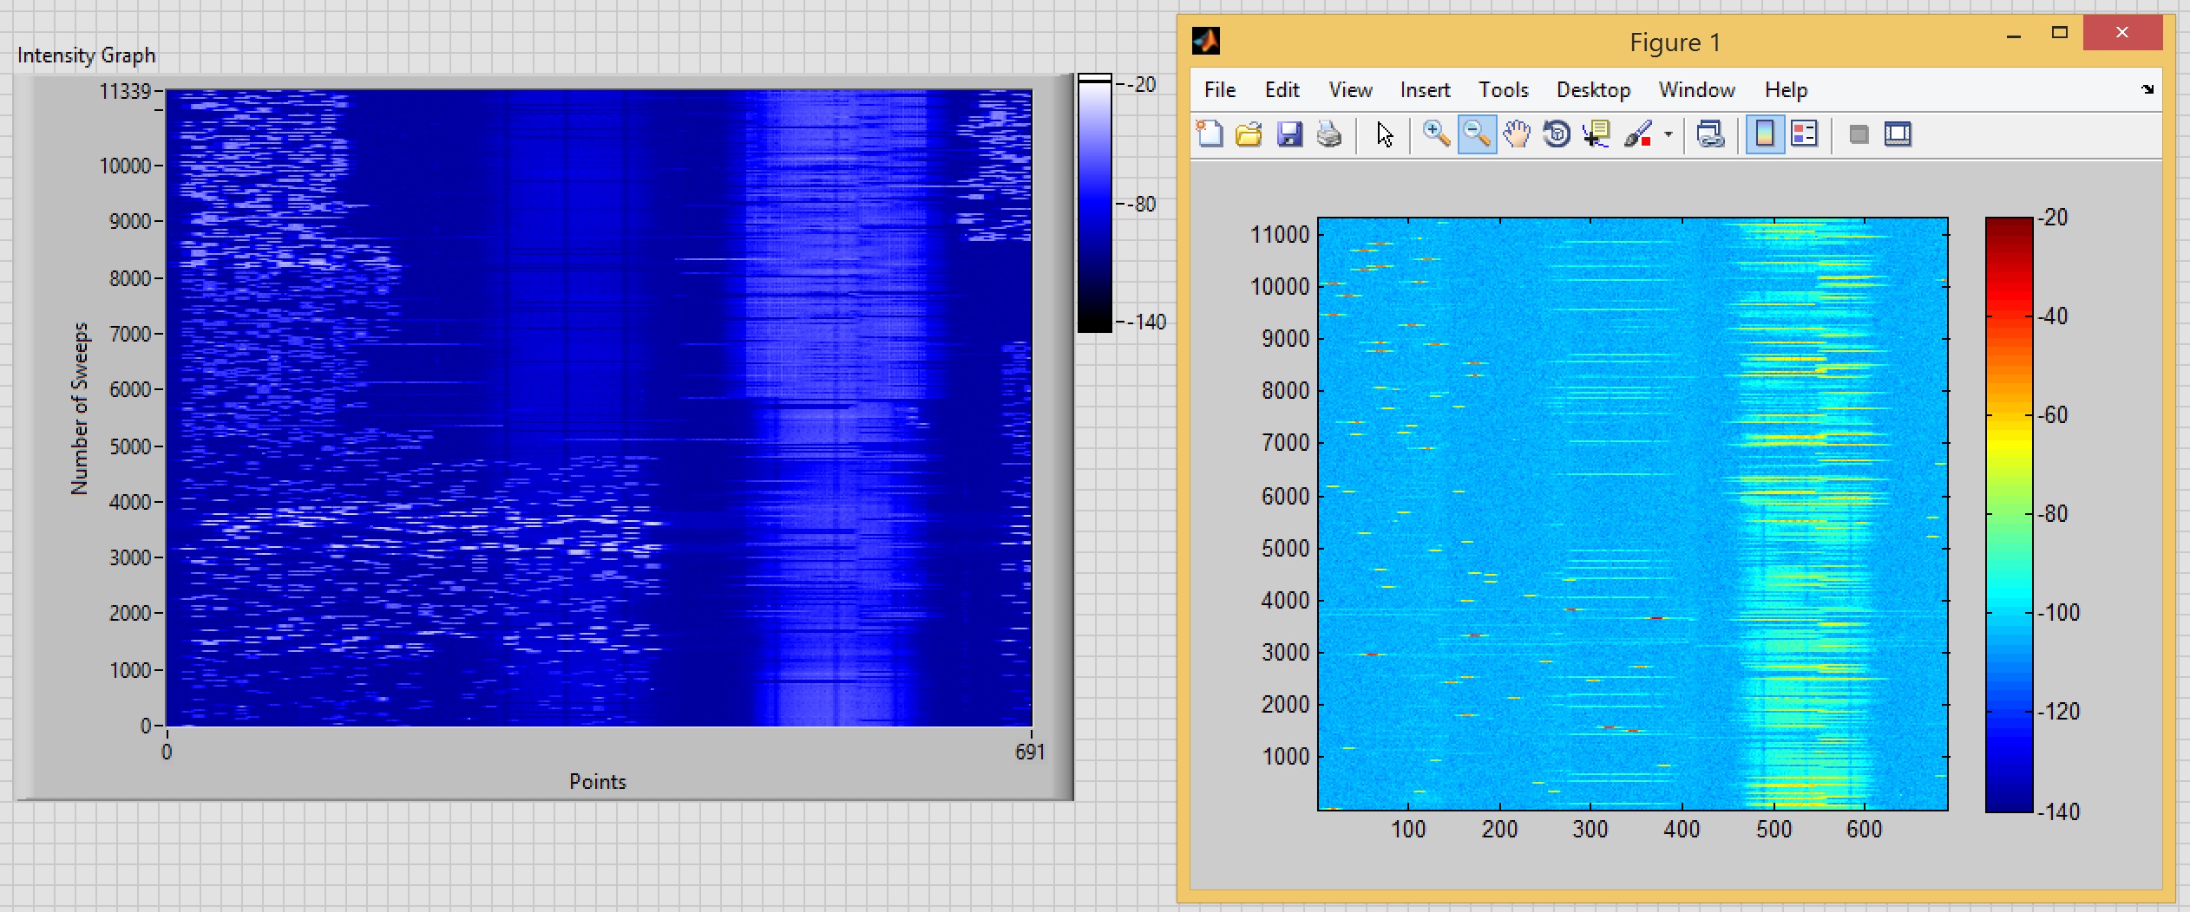
Task: Toggle the Zoom In tool
Action: click(x=1436, y=134)
